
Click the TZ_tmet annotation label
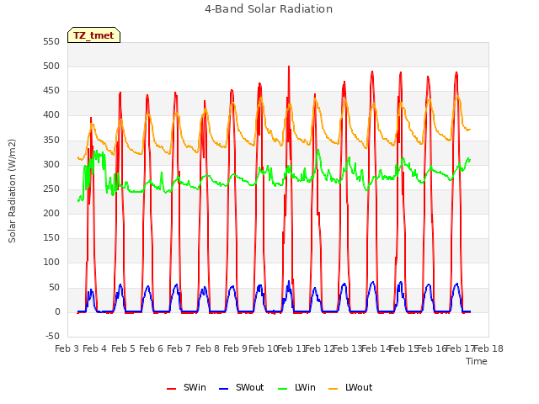pos(93,35)
